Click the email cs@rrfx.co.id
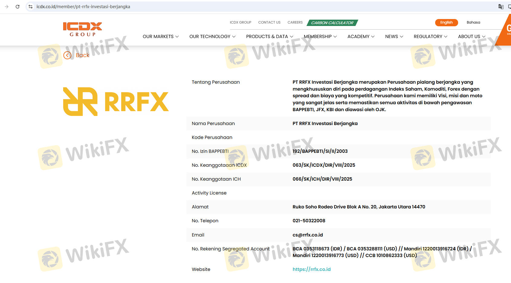 coord(308,235)
